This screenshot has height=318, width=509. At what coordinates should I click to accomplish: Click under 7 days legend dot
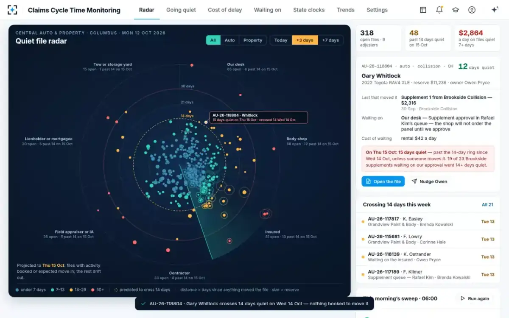(x=17, y=290)
